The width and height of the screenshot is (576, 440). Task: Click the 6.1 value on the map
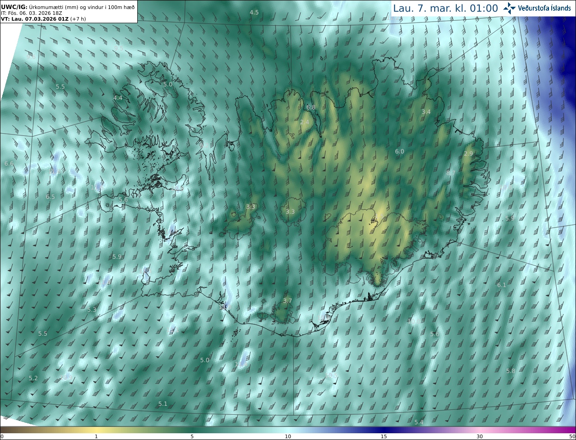coord(502,285)
